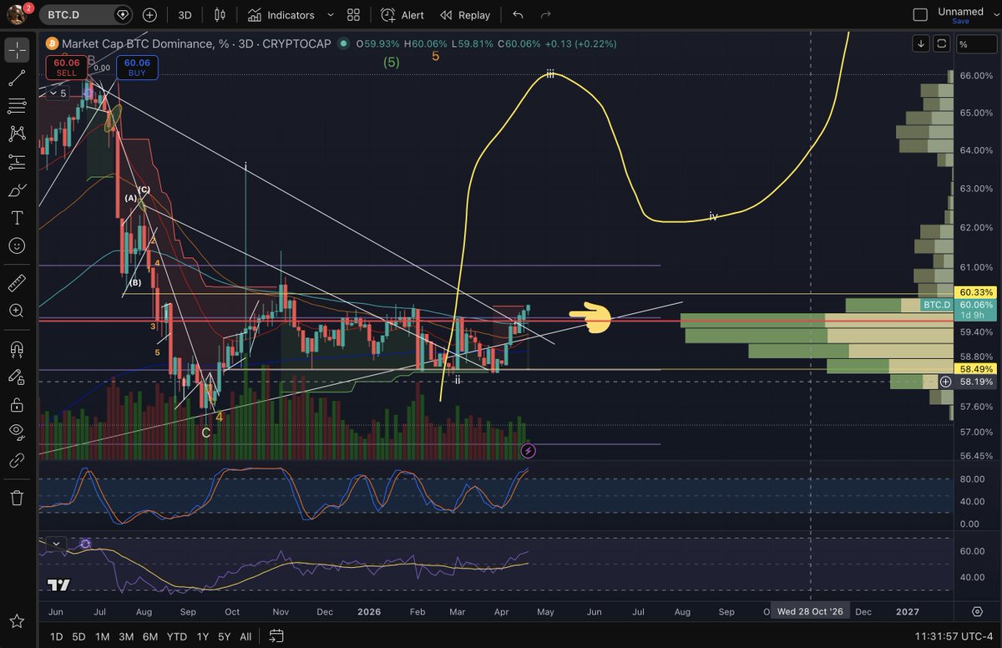Select the trend line drawing tool
The width and height of the screenshot is (1002, 648).
click(17, 78)
